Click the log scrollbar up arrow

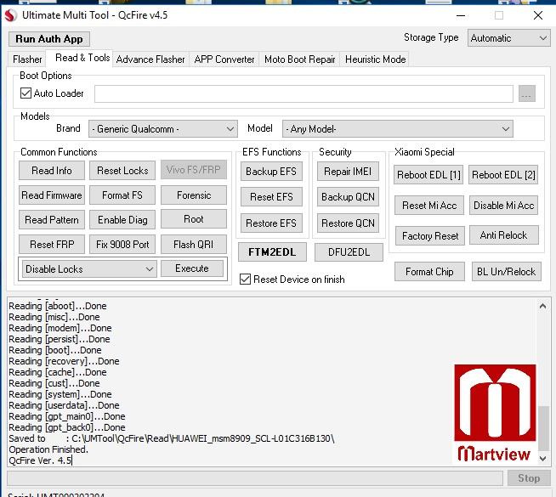(542, 306)
